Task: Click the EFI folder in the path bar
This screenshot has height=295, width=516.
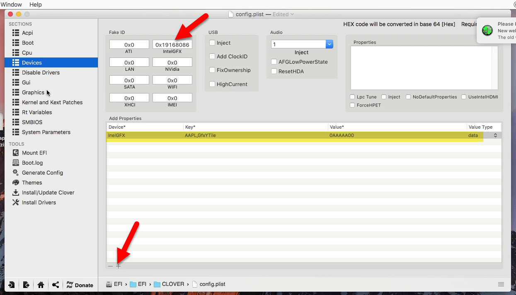Action: point(138,284)
